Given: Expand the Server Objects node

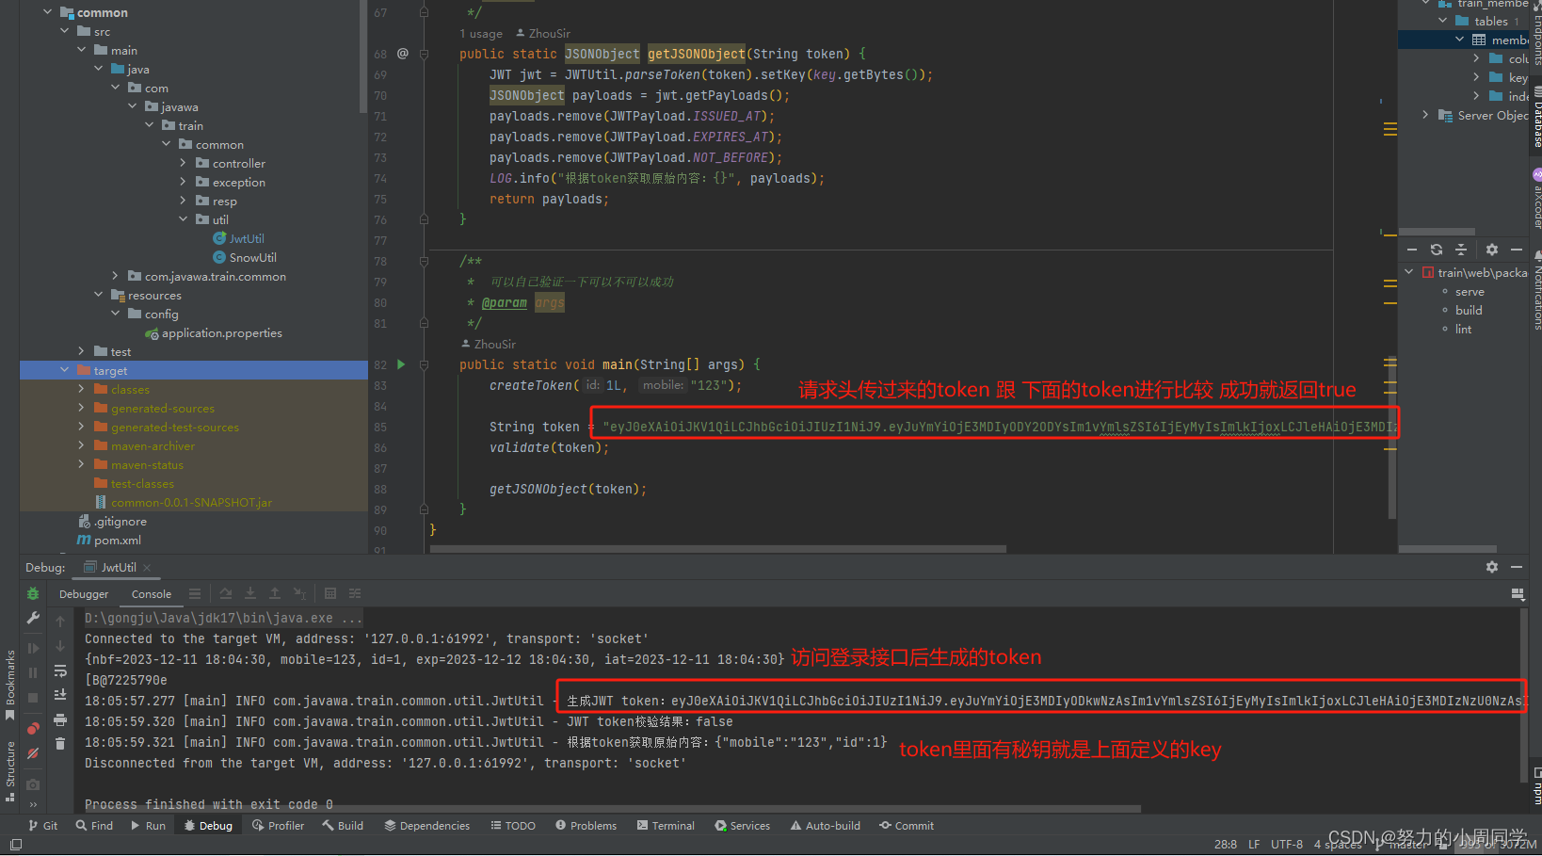Looking at the screenshot, I should click(x=1425, y=115).
